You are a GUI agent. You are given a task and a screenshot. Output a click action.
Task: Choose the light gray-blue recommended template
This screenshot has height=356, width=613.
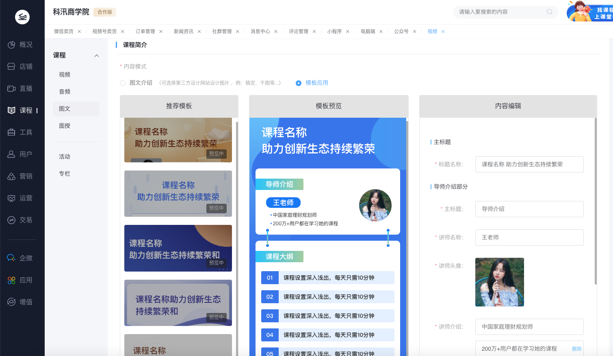click(x=178, y=194)
